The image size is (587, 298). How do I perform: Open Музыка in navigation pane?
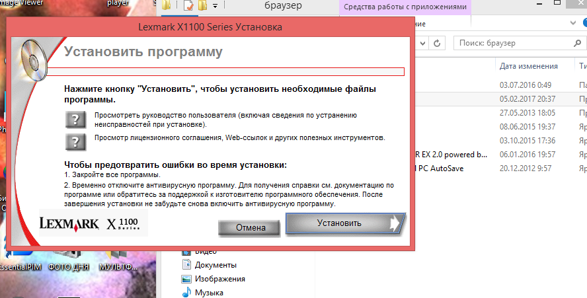pyautogui.click(x=202, y=293)
